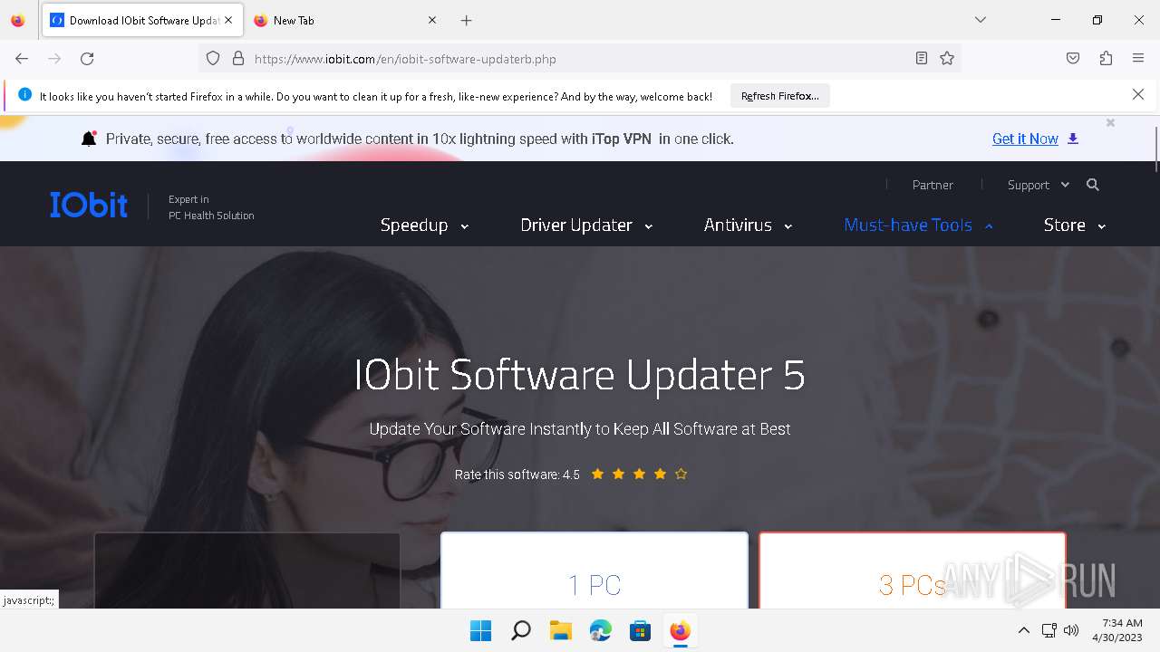Click Firefox taskbar icon
Image resolution: width=1160 pixels, height=652 pixels.
680,630
